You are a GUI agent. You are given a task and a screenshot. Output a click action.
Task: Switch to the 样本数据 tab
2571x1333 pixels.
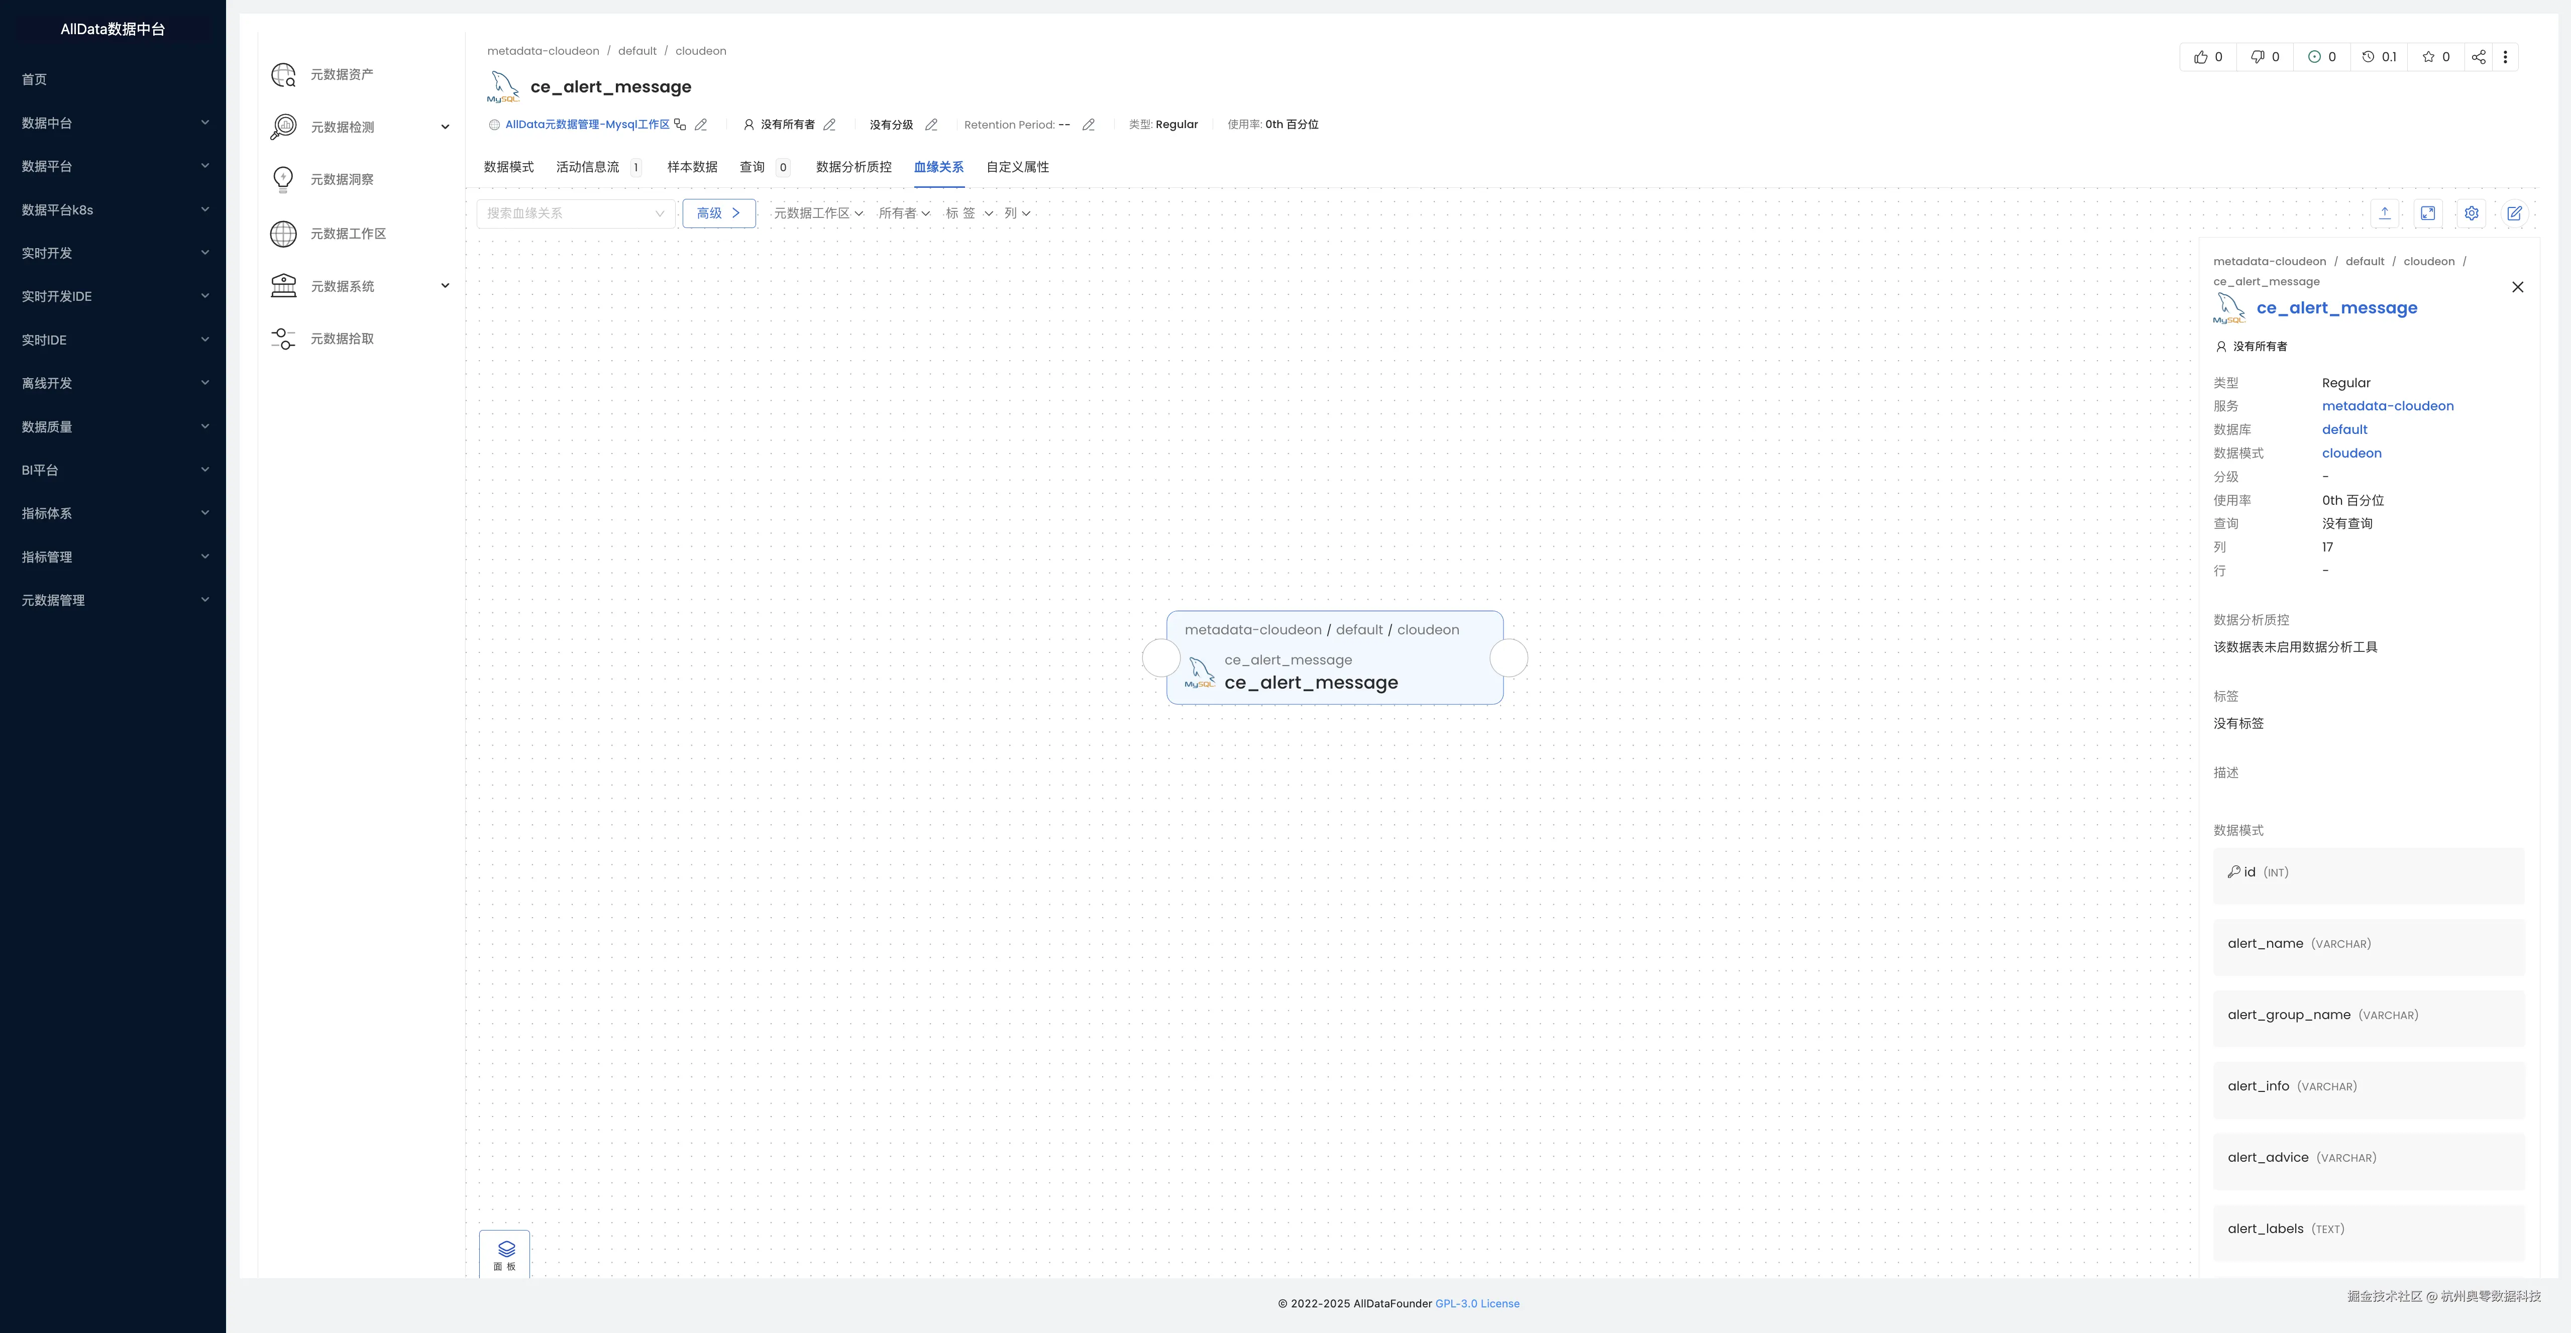(692, 167)
